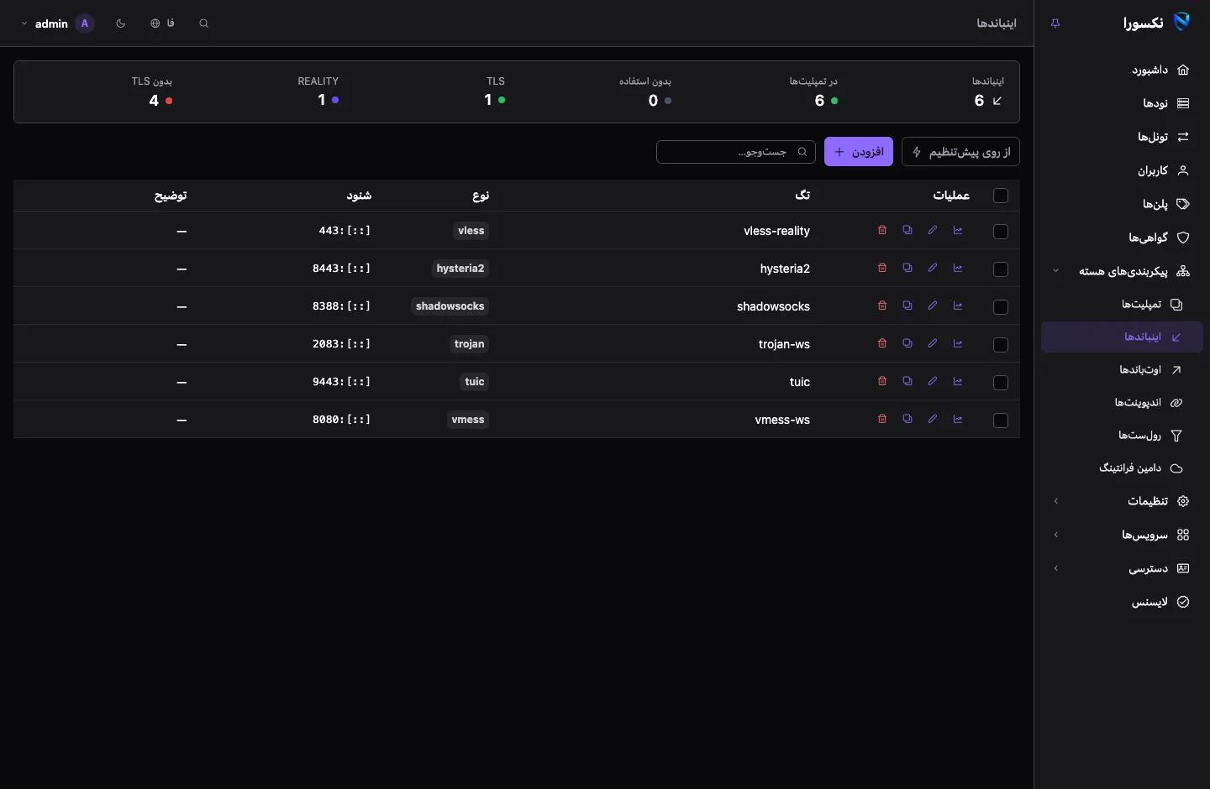Navigate to گواهی‌ها page
The width and height of the screenshot is (1210, 789).
tap(1122, 238)
